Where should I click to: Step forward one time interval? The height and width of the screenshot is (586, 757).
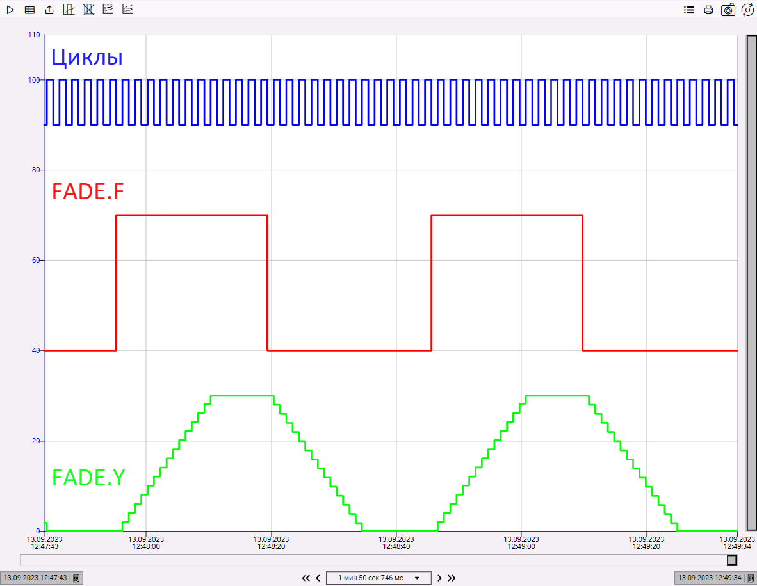pyautogui.click(x=439, y=578)
